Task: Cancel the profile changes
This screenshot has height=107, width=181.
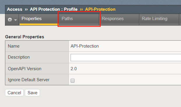Action: click(x=14, y=93)
